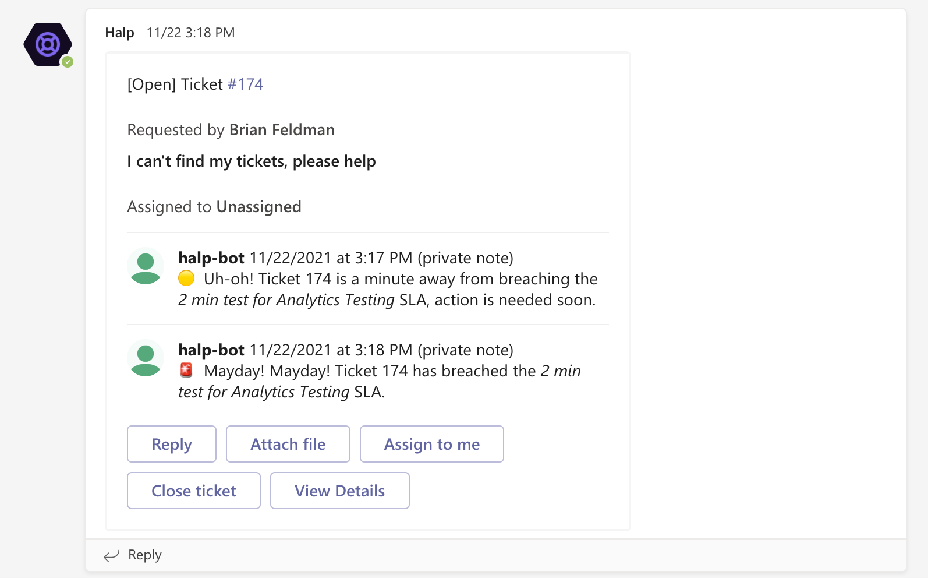Close the ticket with Close ticket button

point(194,491)
